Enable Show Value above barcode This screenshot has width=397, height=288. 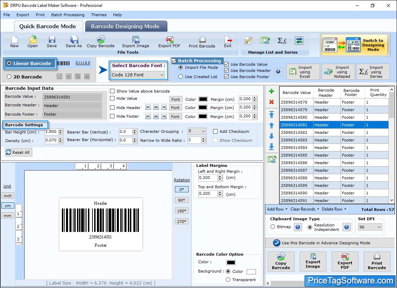(x=112, y=91)
